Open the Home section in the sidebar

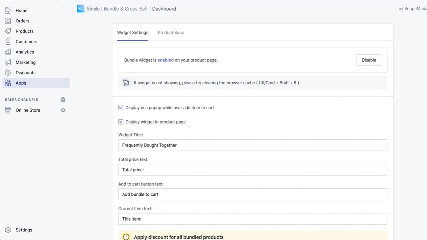pos(21,10)
